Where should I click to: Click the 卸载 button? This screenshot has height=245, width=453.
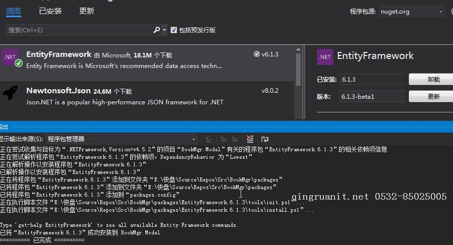432,79
